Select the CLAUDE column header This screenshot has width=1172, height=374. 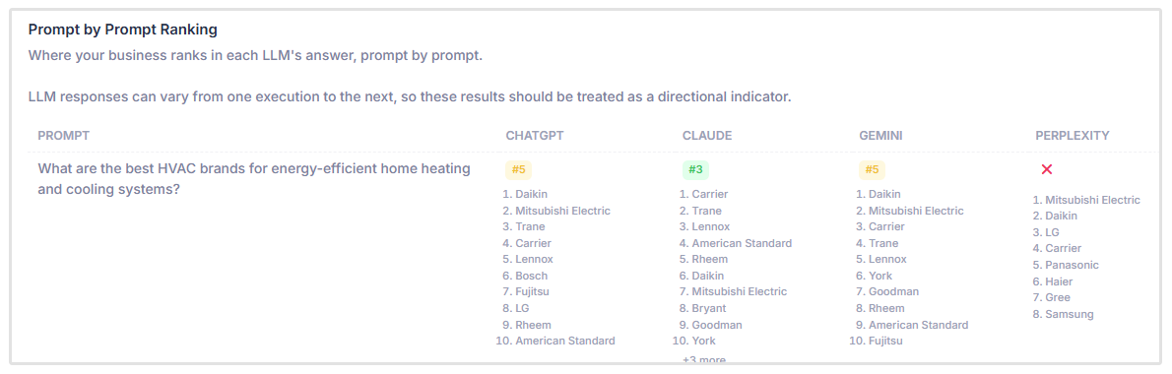click(707, 136)
